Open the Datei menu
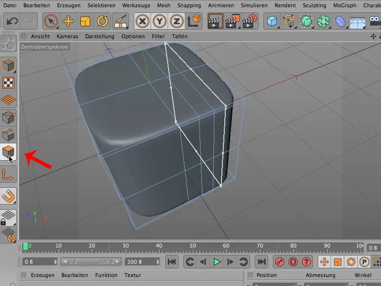 (10, 5)
